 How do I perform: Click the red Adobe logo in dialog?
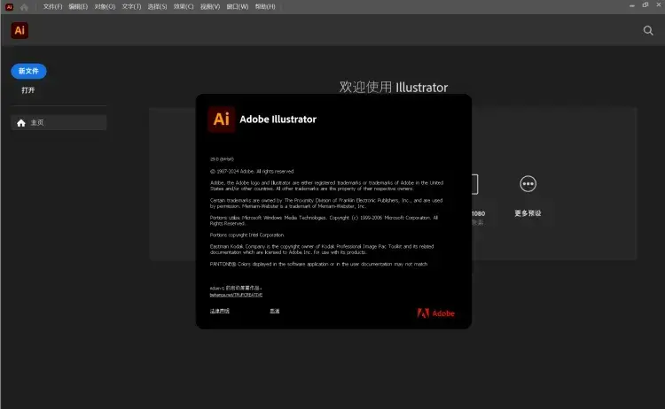(435, 313)
